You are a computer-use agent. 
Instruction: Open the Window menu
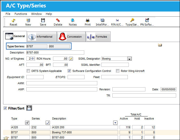point(37,14)
